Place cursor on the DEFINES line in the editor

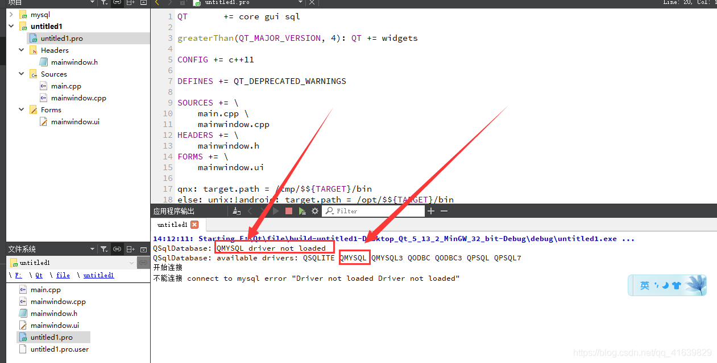(262, 81)
